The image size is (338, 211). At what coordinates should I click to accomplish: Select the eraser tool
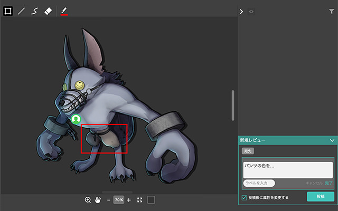(x=48, y=11)
